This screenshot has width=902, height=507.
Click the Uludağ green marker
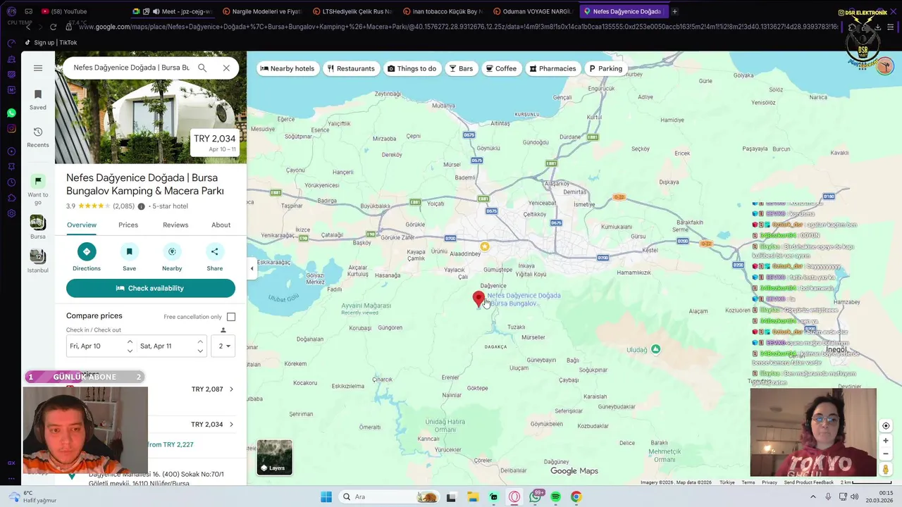656,349
